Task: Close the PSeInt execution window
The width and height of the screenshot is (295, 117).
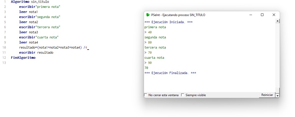Action: (x=274, y=15)
